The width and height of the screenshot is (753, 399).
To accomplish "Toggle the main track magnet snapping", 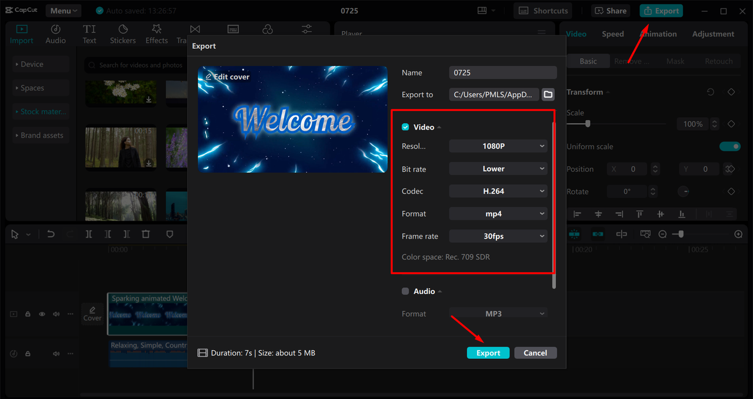I will (574, 234).
